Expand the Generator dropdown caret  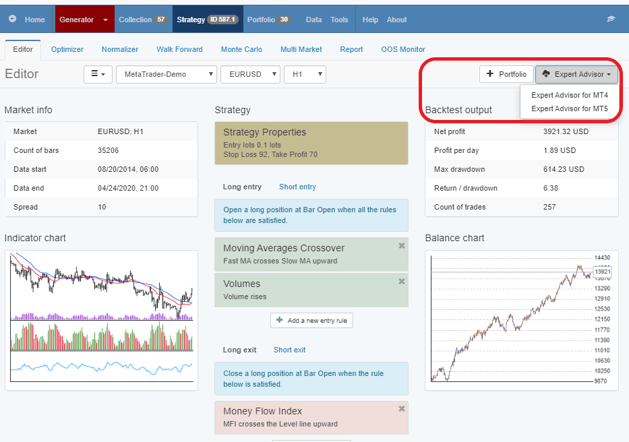[106, 20]
